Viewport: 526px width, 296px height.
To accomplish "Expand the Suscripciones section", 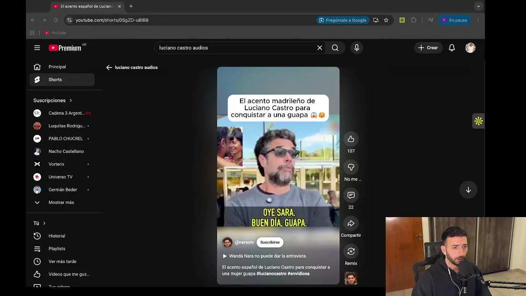I will pyautogui.click(x=53, y=100).
